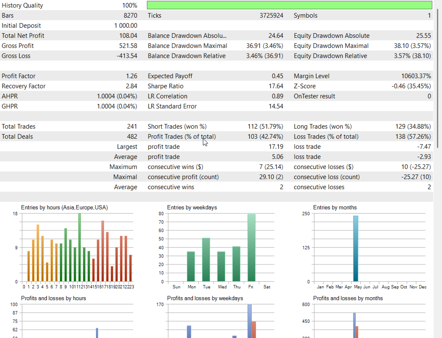
Task: Click the Total Trades value 241
Action: (x=132, y=127)
